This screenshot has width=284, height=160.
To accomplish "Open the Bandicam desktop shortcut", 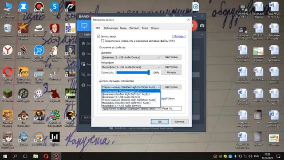I will [39, 9].
